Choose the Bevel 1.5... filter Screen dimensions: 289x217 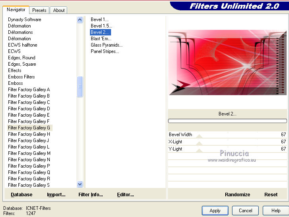tap(102, 26)
